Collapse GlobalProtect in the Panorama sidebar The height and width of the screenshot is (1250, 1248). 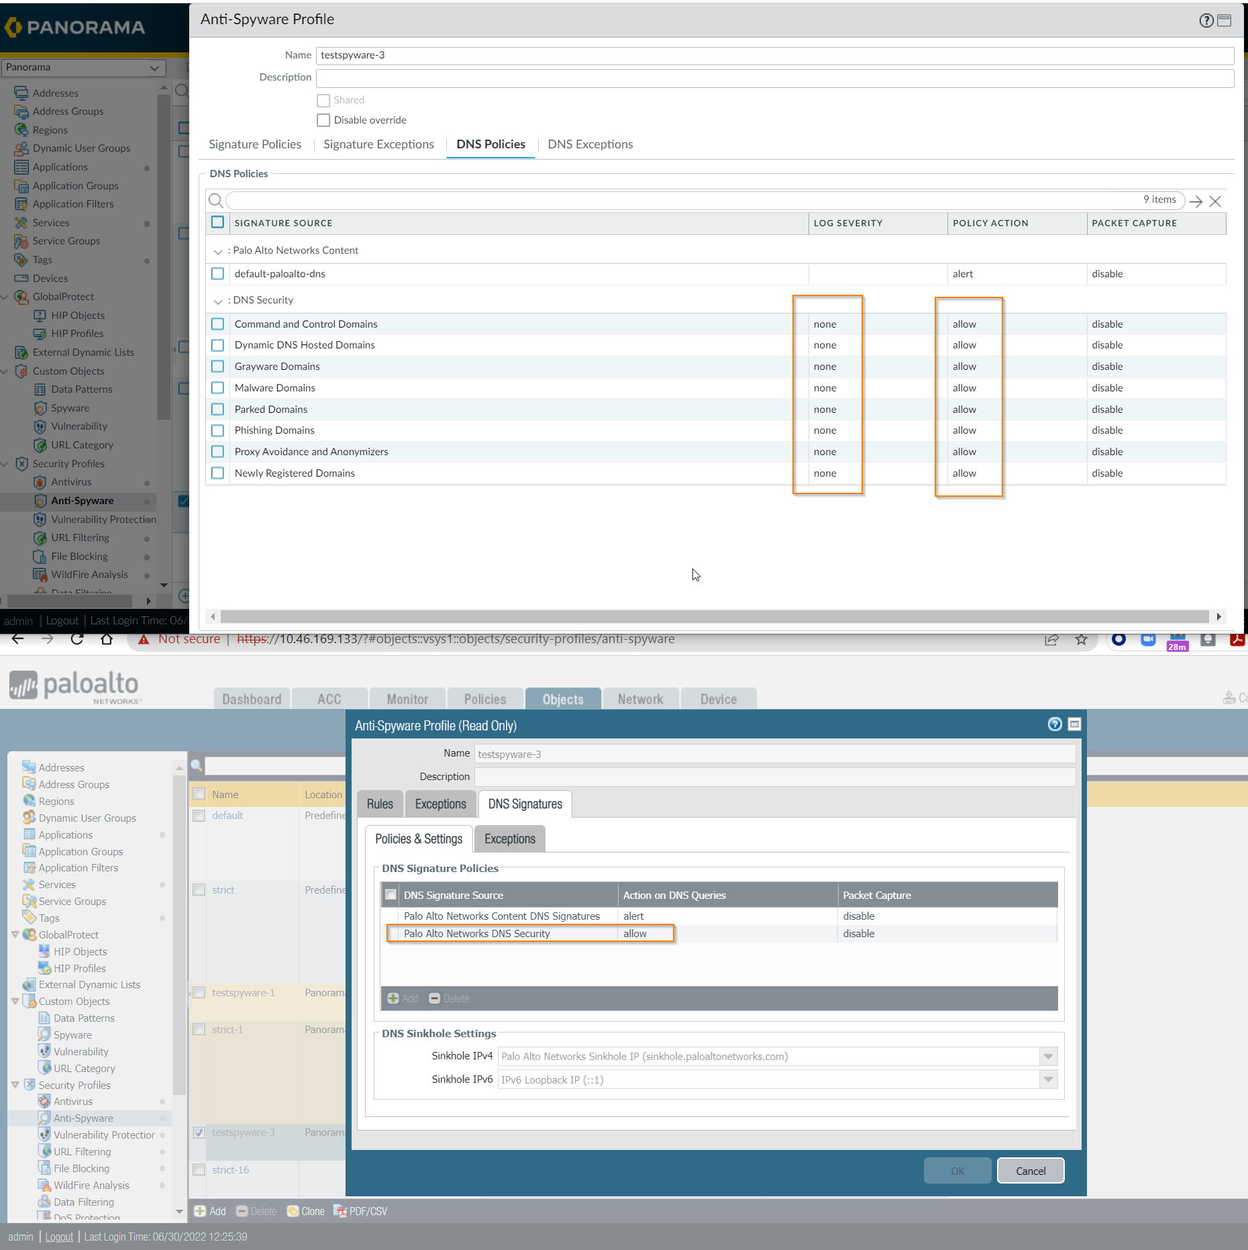(x=5, y=297)
